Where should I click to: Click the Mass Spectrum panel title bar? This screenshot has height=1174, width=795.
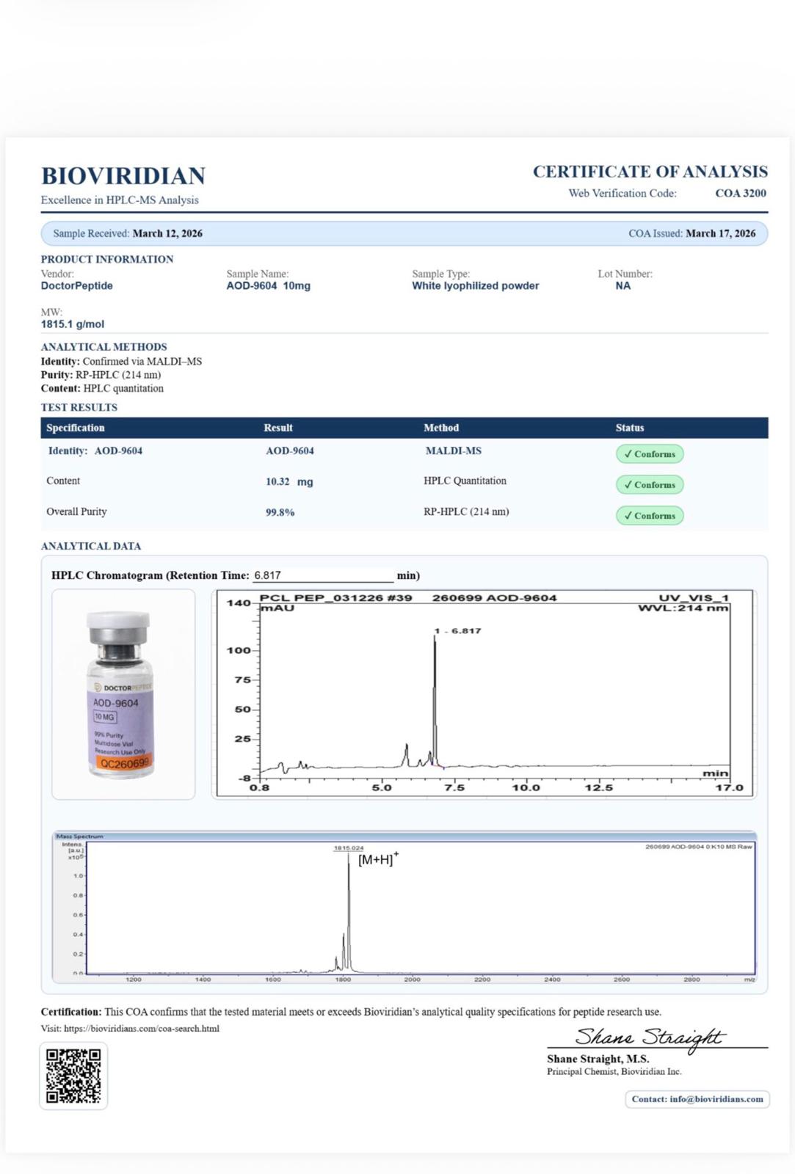(x=404, y=836)
